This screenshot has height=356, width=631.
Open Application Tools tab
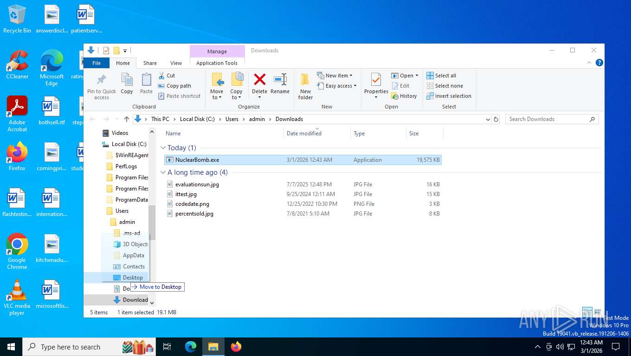217,63
